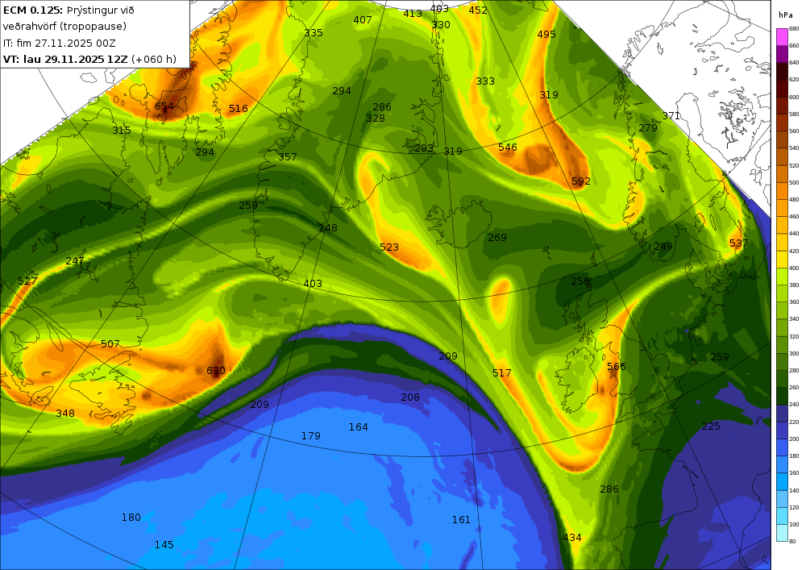Click the '269' value over Iceland
This screenshot has height=570, width=806.
point(497,238)
